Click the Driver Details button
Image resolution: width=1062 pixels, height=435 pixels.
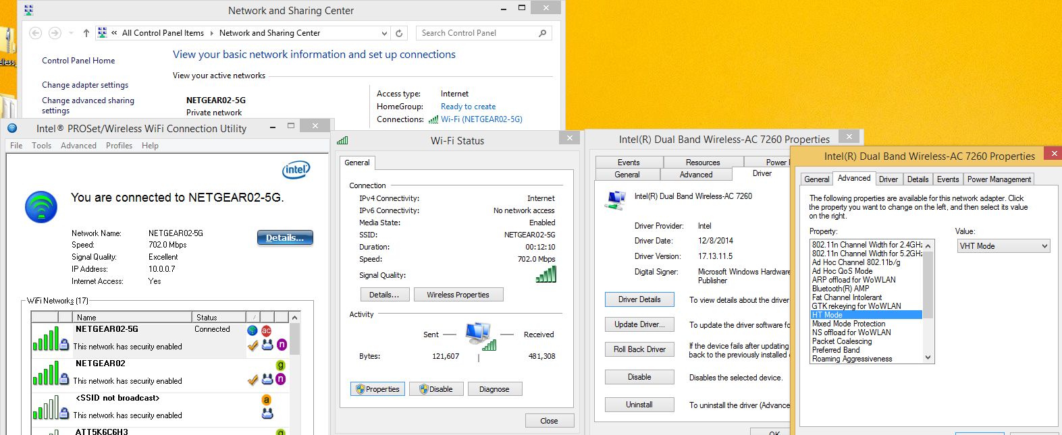click(x=639, y=299)
